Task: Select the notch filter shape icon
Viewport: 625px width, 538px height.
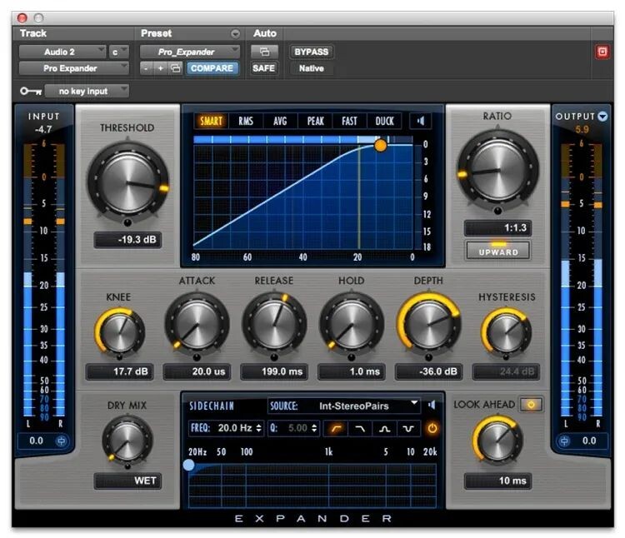Action: point(408,429)
